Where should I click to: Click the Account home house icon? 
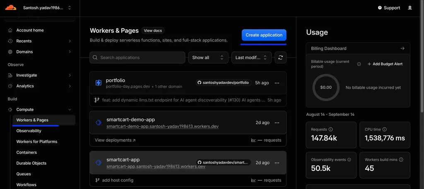10,30
